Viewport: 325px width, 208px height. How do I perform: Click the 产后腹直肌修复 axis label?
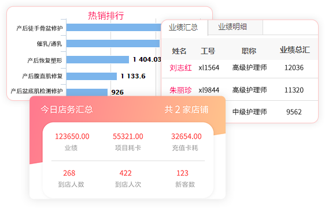[x=42, y=76]
